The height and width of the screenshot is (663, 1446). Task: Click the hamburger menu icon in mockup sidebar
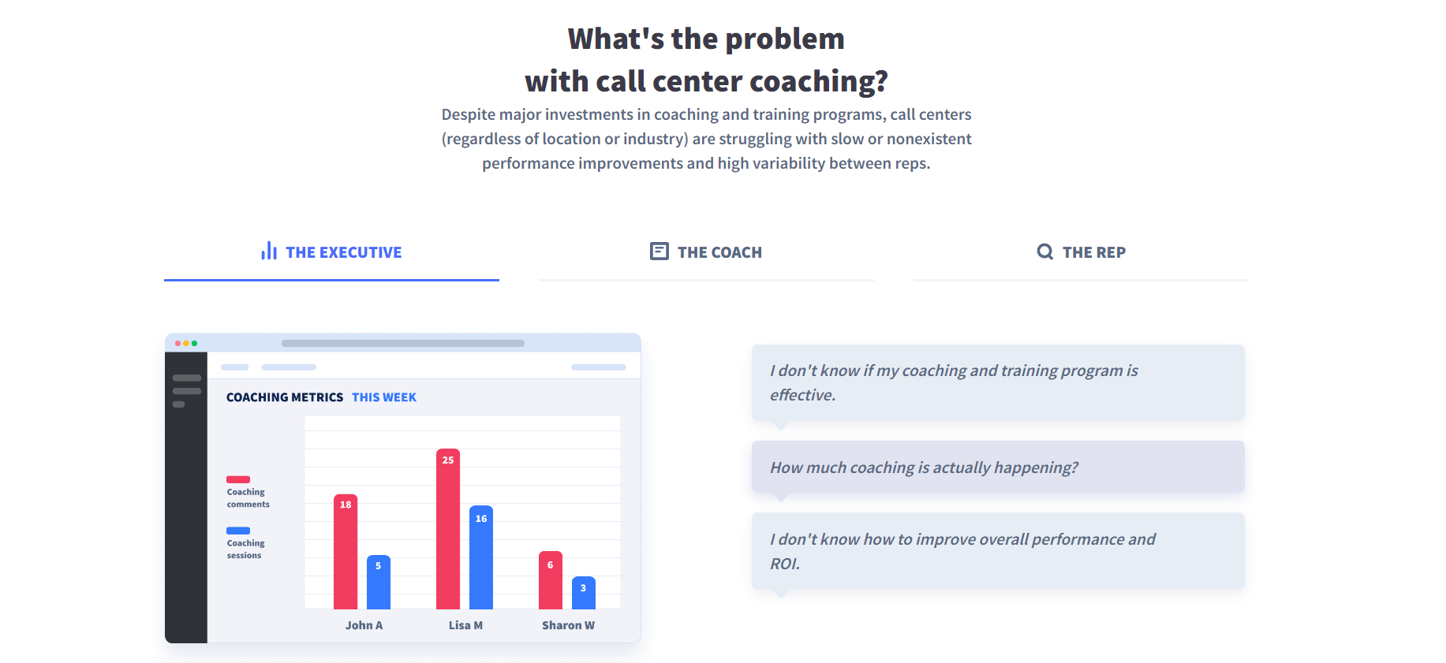click(186, 390)
